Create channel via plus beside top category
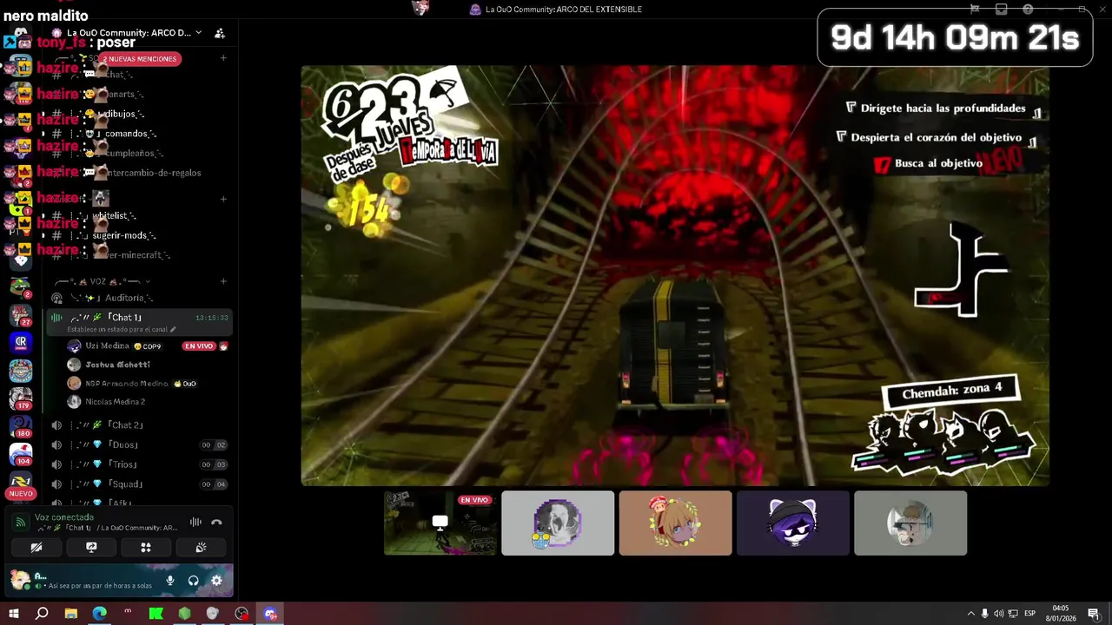 pyautogui.click(x=223, y=58)
